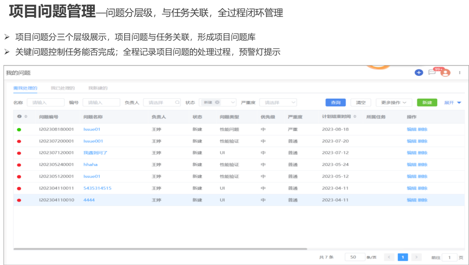The height and width of the screenshot is (265, 469).
Task: Switch to 我新建的 tab
Action: click(x=98, y=88)
